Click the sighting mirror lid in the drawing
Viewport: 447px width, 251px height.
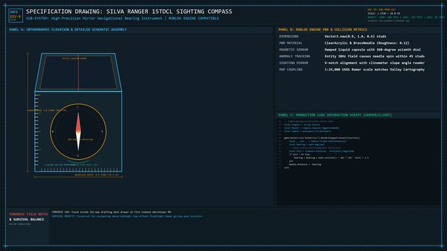(78, 73)
